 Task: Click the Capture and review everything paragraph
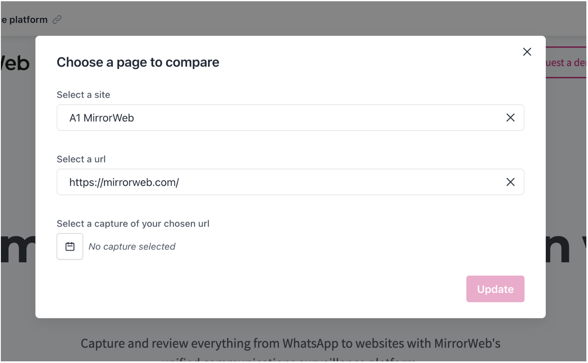point(290,344)
